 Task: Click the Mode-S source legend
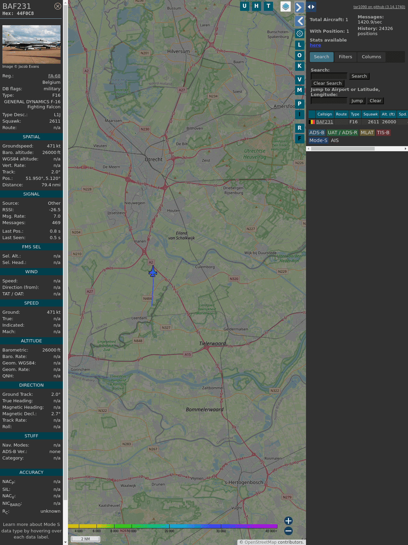click(318, 140)
